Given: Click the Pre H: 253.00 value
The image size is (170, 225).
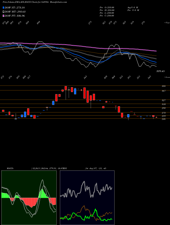Looking at the screenshot, I should pyautogui.click(x=107, y=10).
